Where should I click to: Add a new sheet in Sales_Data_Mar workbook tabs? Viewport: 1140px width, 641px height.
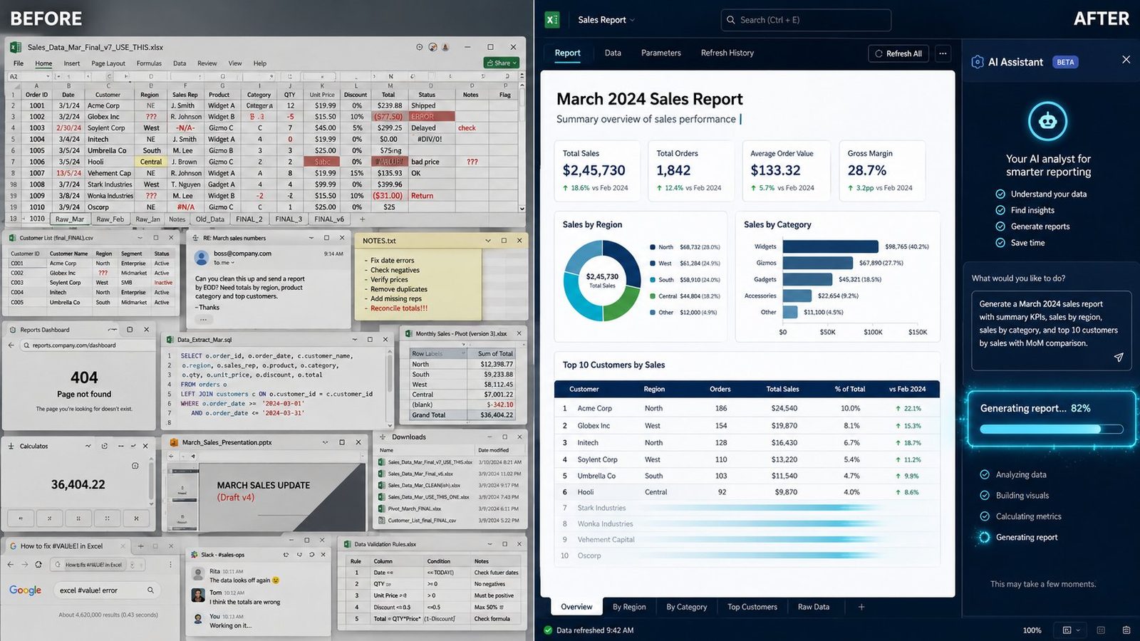click(362, 219)
